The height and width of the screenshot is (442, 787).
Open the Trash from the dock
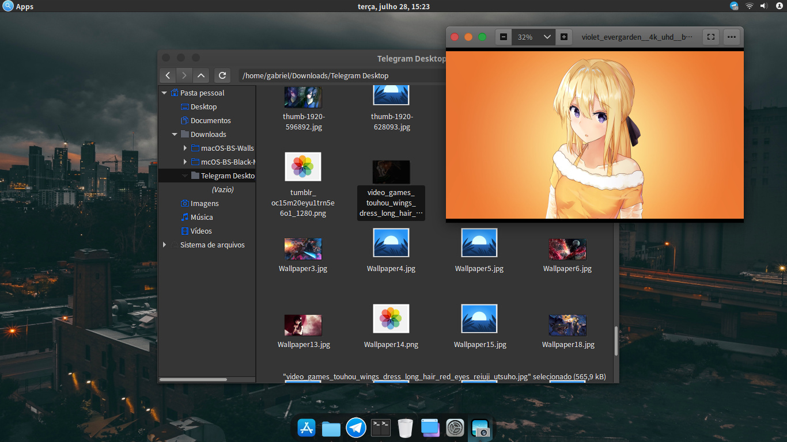(406, 428)
